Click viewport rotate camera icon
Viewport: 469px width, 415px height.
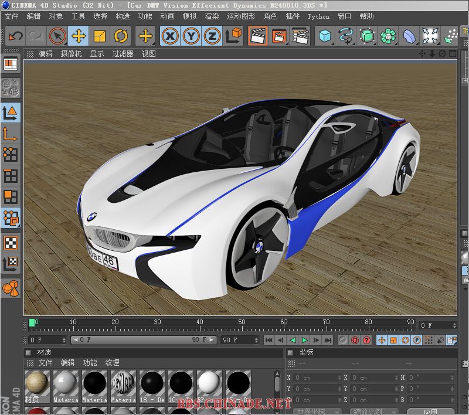[443, 54]
